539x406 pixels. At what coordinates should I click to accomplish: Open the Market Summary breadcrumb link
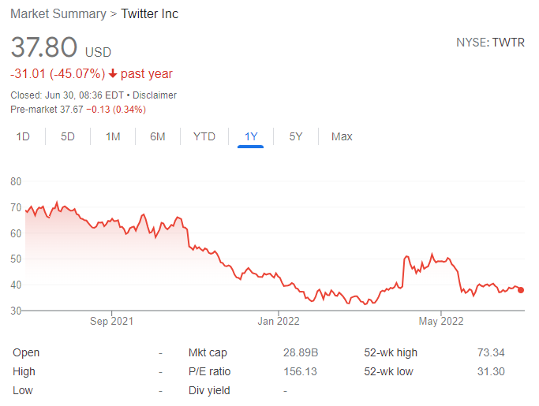pos(58,14)
